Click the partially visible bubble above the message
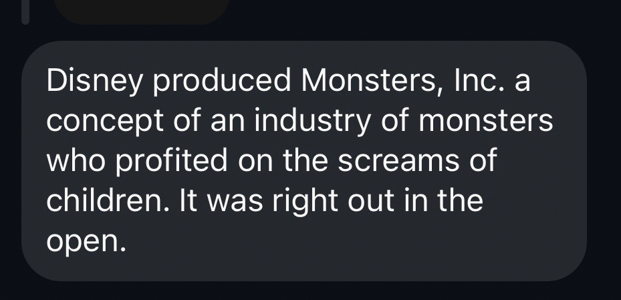 (140, 10)
